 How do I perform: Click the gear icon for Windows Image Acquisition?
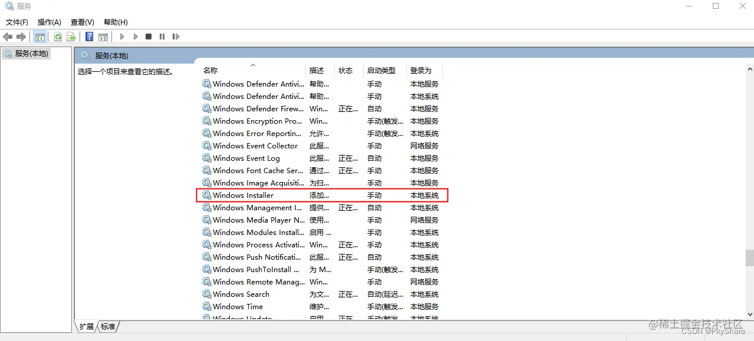click(206, 183)
